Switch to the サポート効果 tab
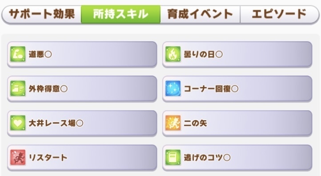 (x=41, y=14)
